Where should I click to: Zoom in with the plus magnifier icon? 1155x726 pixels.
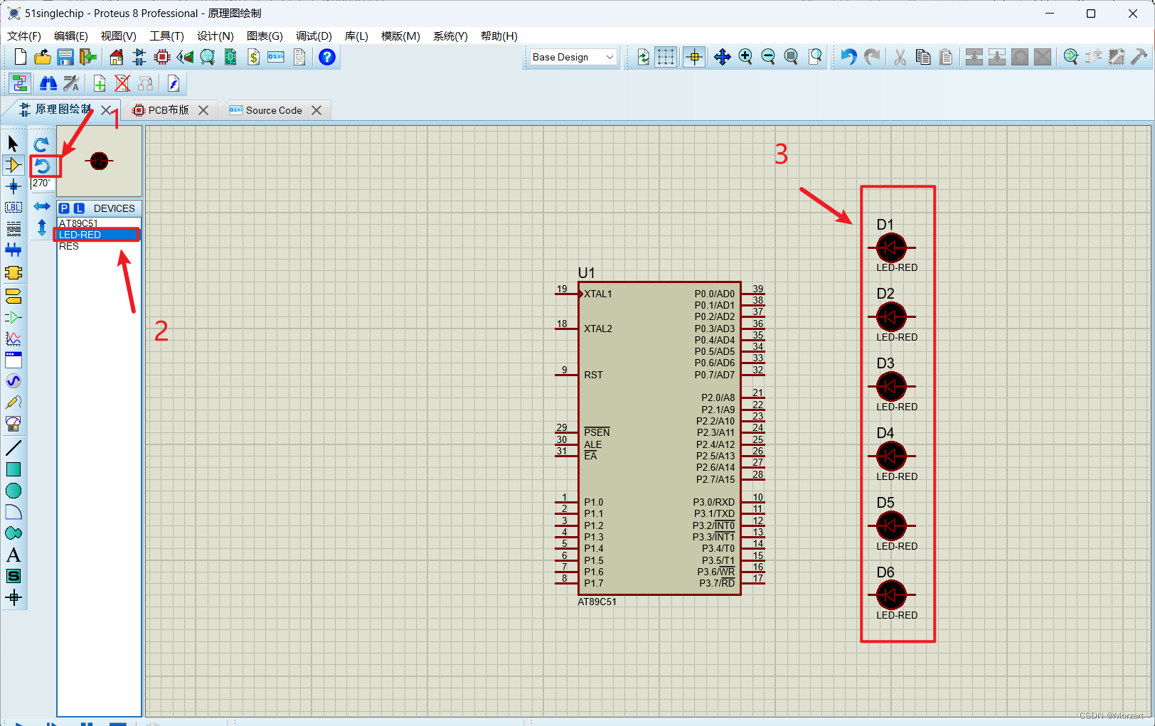click(745, 57)
